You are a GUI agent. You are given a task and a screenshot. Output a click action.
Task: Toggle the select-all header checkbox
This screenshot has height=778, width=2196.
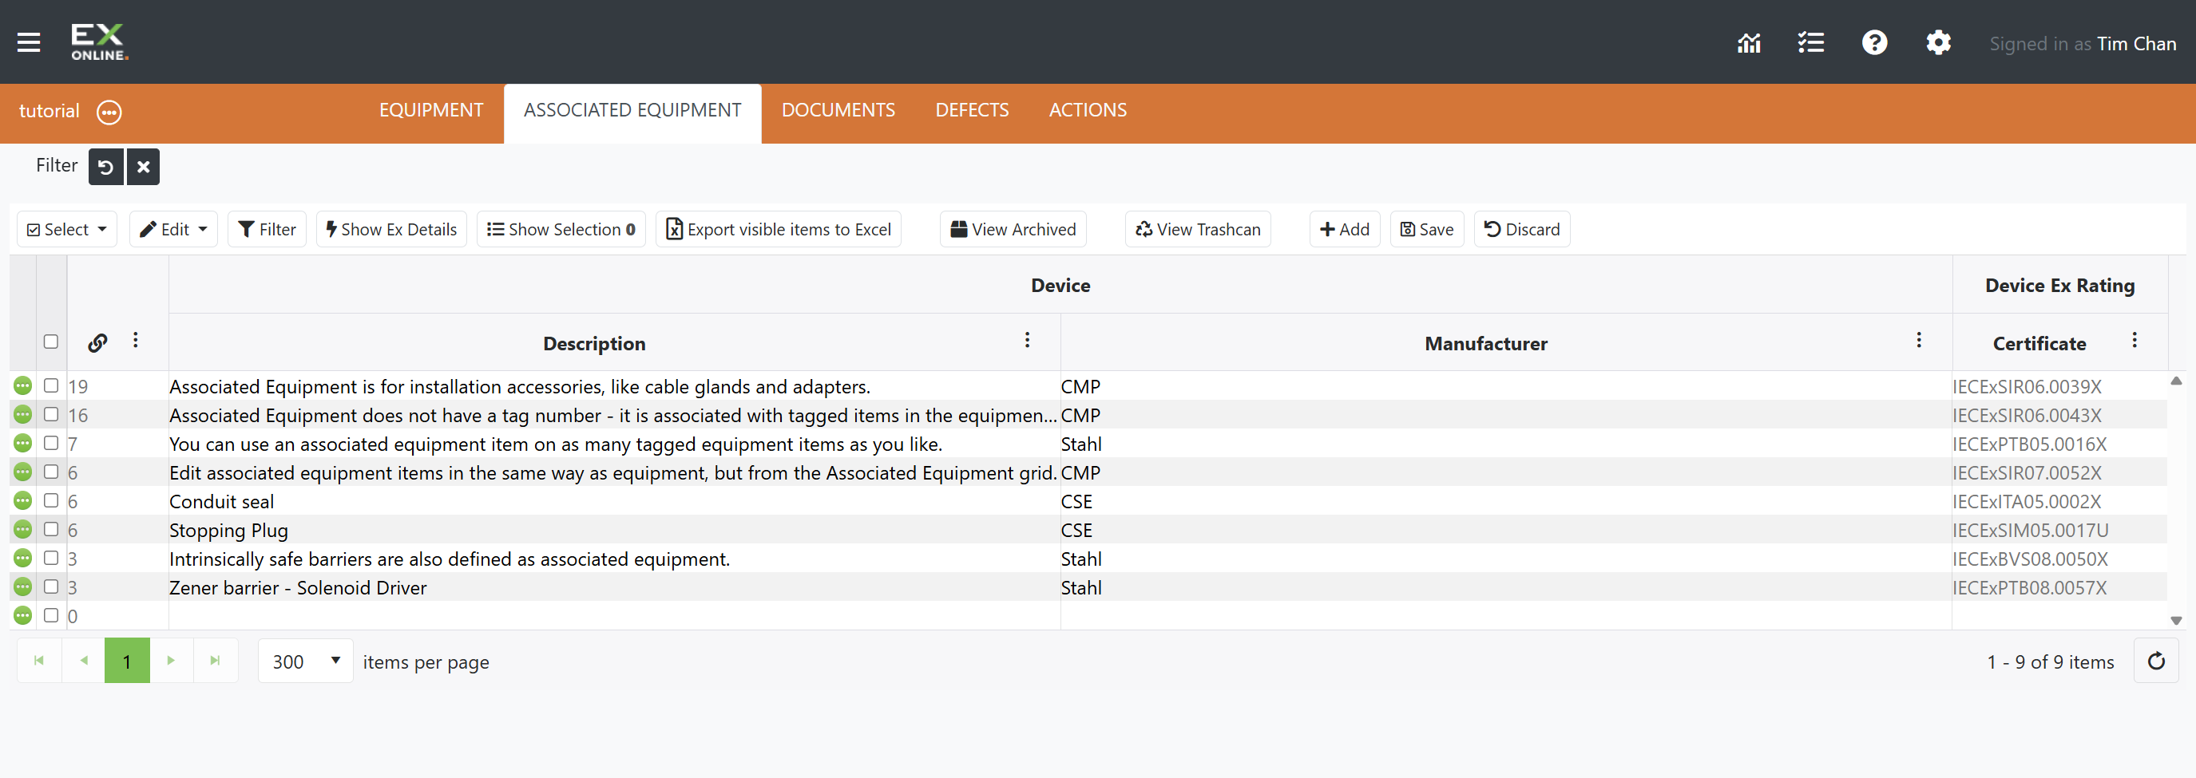51,342
